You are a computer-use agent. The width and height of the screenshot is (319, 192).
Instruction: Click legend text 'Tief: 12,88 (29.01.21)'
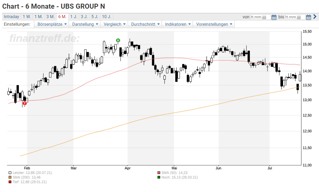pos(29,182)
